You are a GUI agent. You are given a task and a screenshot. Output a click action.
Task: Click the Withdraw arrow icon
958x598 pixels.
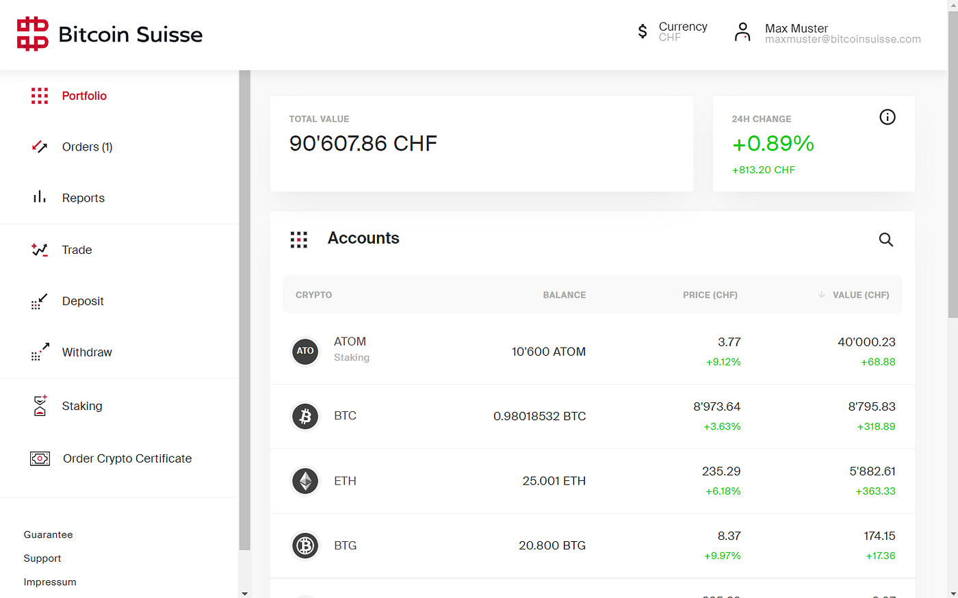[40, 352]
